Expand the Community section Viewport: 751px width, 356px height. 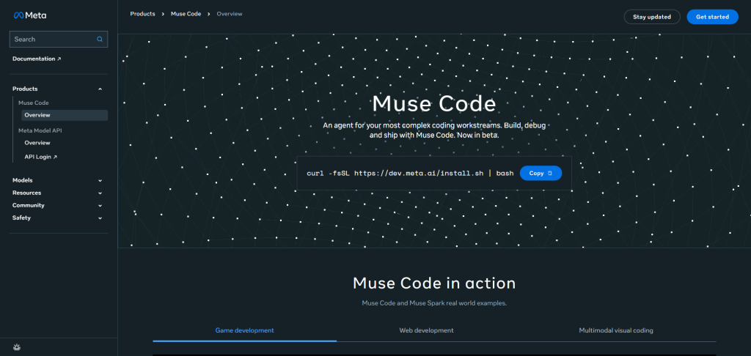coord(57,205)
